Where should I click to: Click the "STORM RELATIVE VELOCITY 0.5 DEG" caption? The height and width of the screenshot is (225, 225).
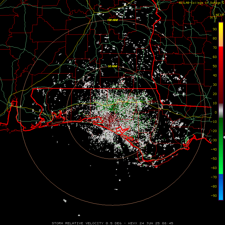click(86, 223)
